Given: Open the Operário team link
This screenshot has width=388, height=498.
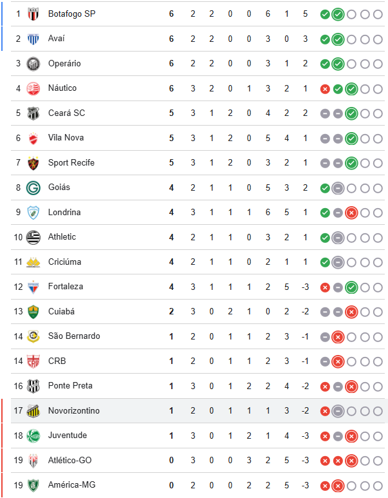Looking at the screenshot, I should [x=64, y=63].
